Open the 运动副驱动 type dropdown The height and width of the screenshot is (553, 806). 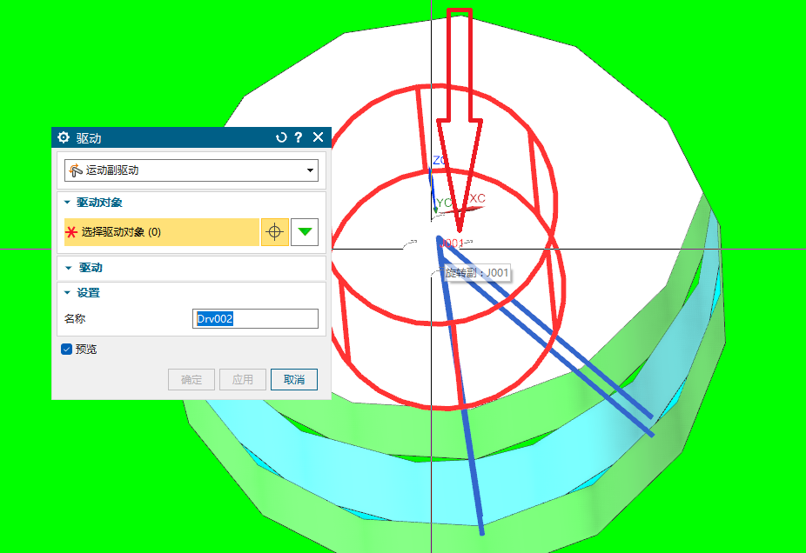tap(191, 170)
